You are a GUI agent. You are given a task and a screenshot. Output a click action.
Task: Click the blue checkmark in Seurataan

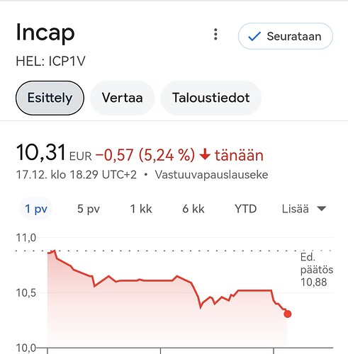[x=254, y=37]
